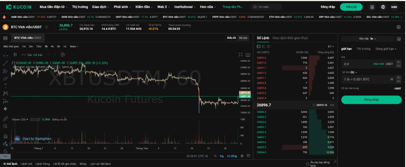This screenshot has height=167, width=406.
Task: Select the ruler measure tool
Action: click(5, 119)
